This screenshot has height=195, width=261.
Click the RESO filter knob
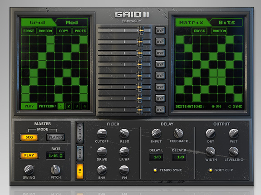coord(124,134)
